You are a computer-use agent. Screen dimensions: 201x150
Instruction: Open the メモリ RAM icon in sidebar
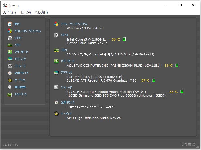point(10,45)
